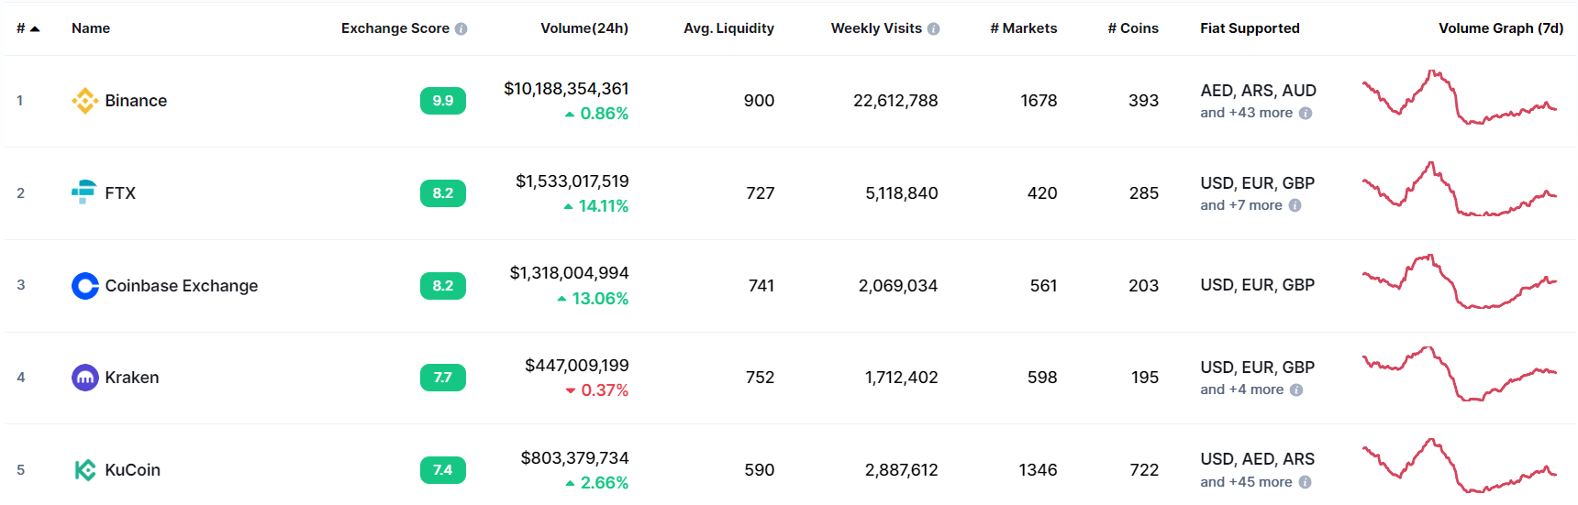Screen dimensions: 1578x505
Task: Click Binance's 9.9 exchange score badge
Action: click(x=443, y=101)
